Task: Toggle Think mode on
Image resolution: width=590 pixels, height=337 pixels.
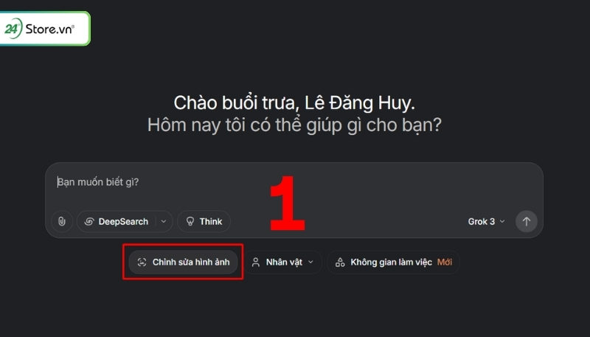Action: click(x=204, y=221)
